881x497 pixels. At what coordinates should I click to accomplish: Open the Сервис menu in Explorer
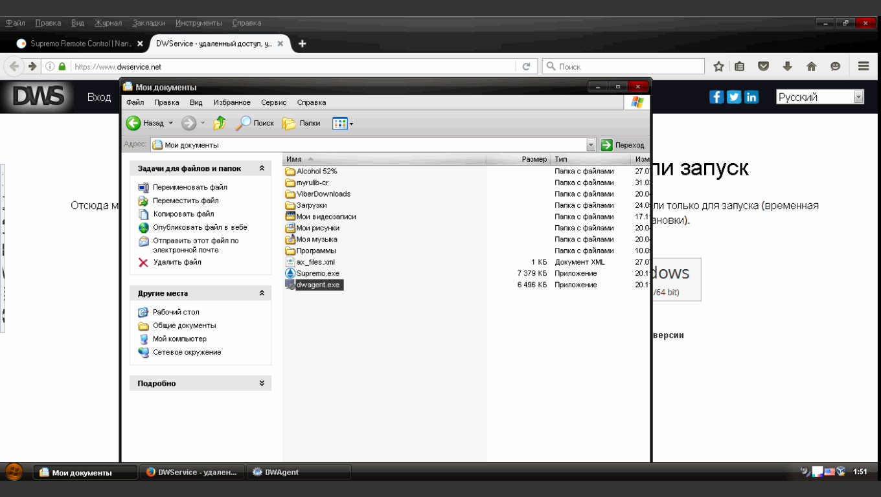pos(273,102)
